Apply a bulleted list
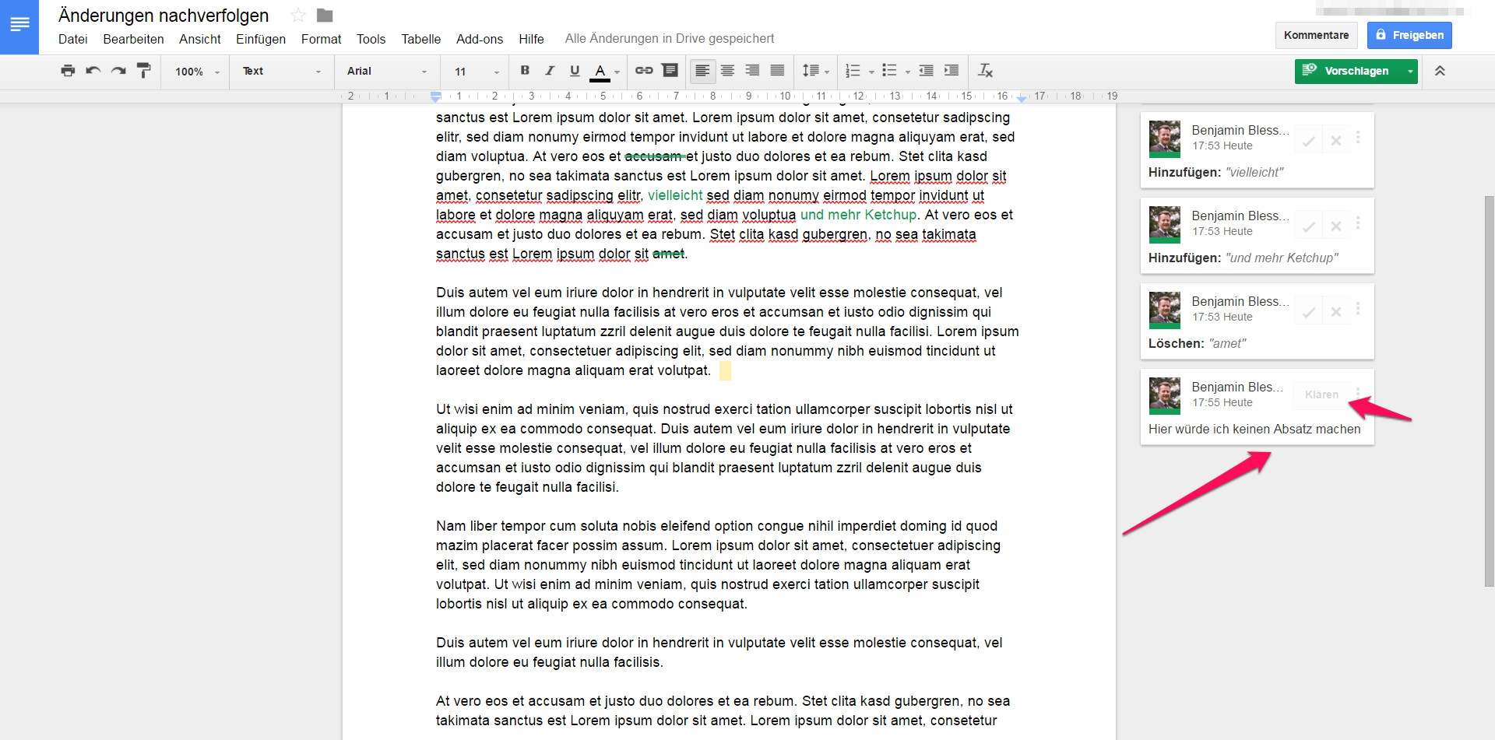1495x740 pixels. pyautogui.click(x=889, y=71)
